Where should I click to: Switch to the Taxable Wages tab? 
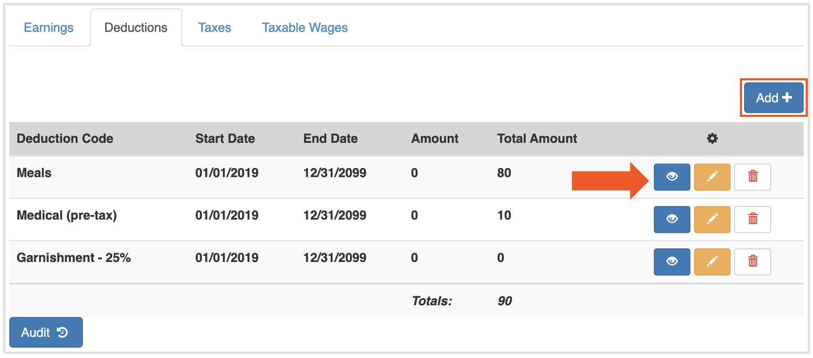(304, 27)
